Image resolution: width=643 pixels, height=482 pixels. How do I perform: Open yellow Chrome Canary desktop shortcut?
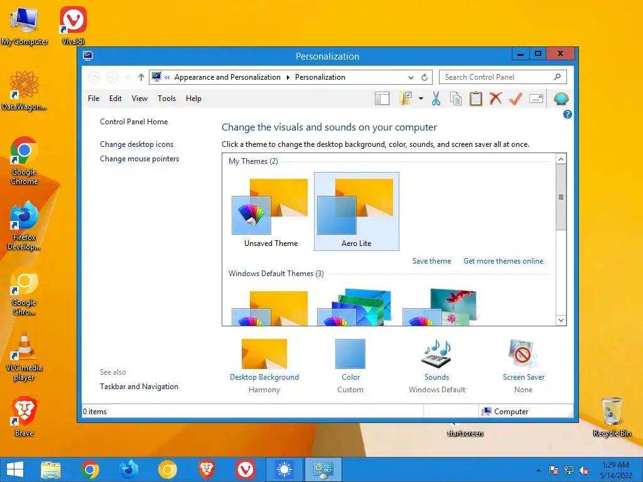pos(24,291)
